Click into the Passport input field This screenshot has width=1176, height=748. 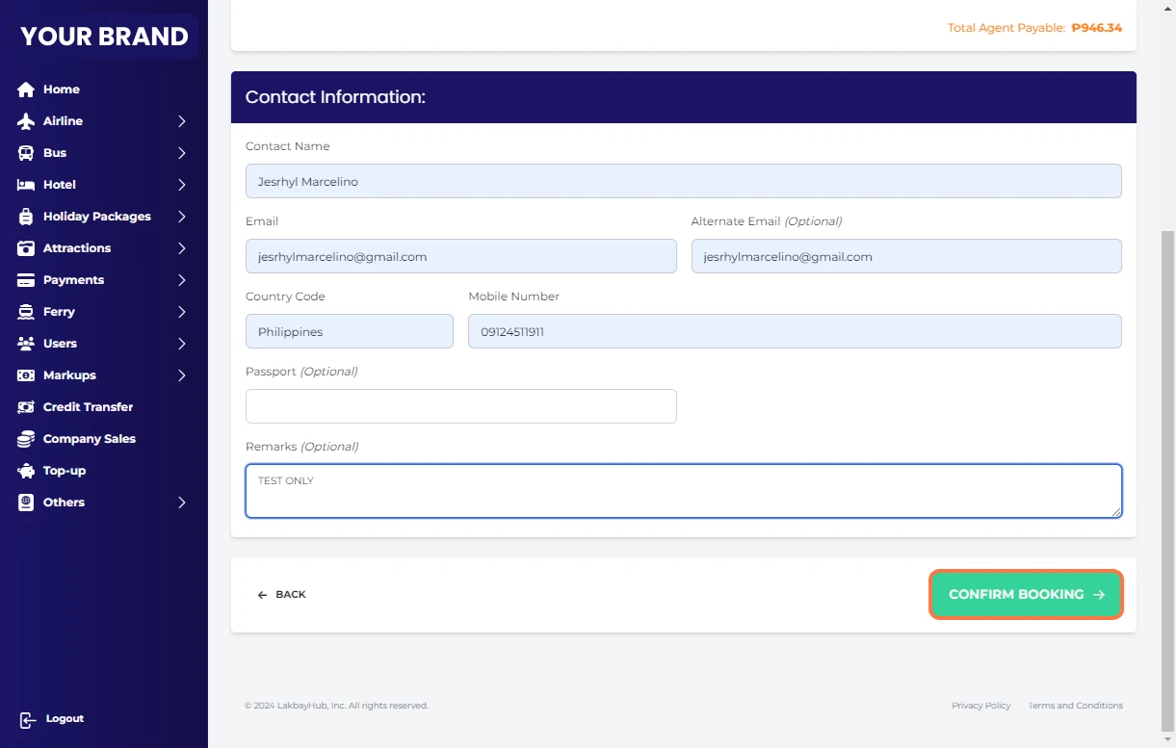460,406
